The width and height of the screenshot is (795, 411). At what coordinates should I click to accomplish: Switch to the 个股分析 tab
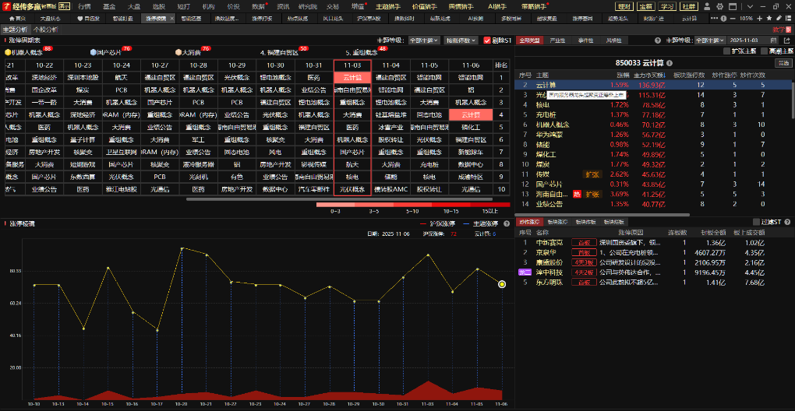point(45,29)
